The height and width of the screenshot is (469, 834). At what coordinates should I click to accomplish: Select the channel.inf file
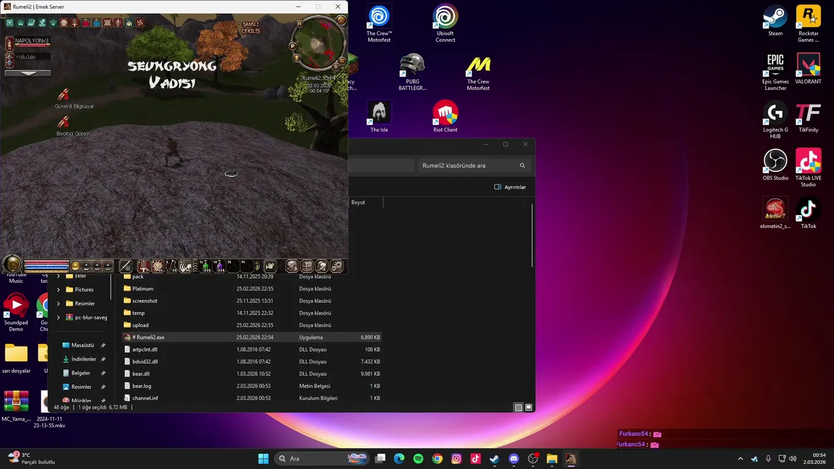click(x=252, y=398)
